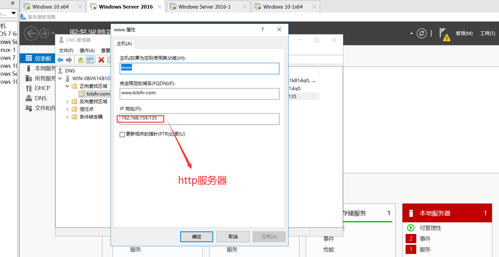Click the IP 地址 input field
Viewport: 499px width, 257px height.
199,119
